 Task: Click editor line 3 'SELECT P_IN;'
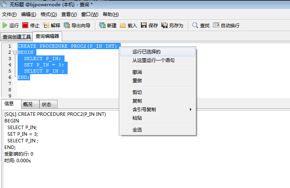[x=42, y=59]
